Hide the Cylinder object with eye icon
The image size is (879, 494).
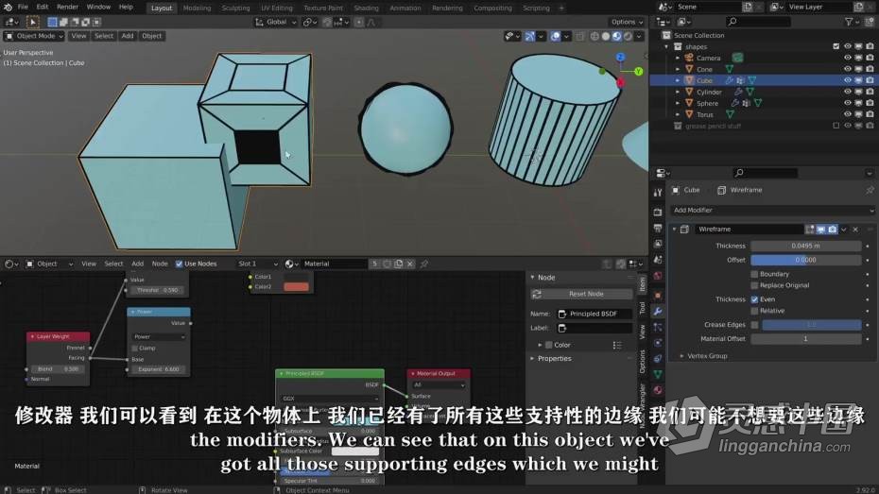point(848,92)
